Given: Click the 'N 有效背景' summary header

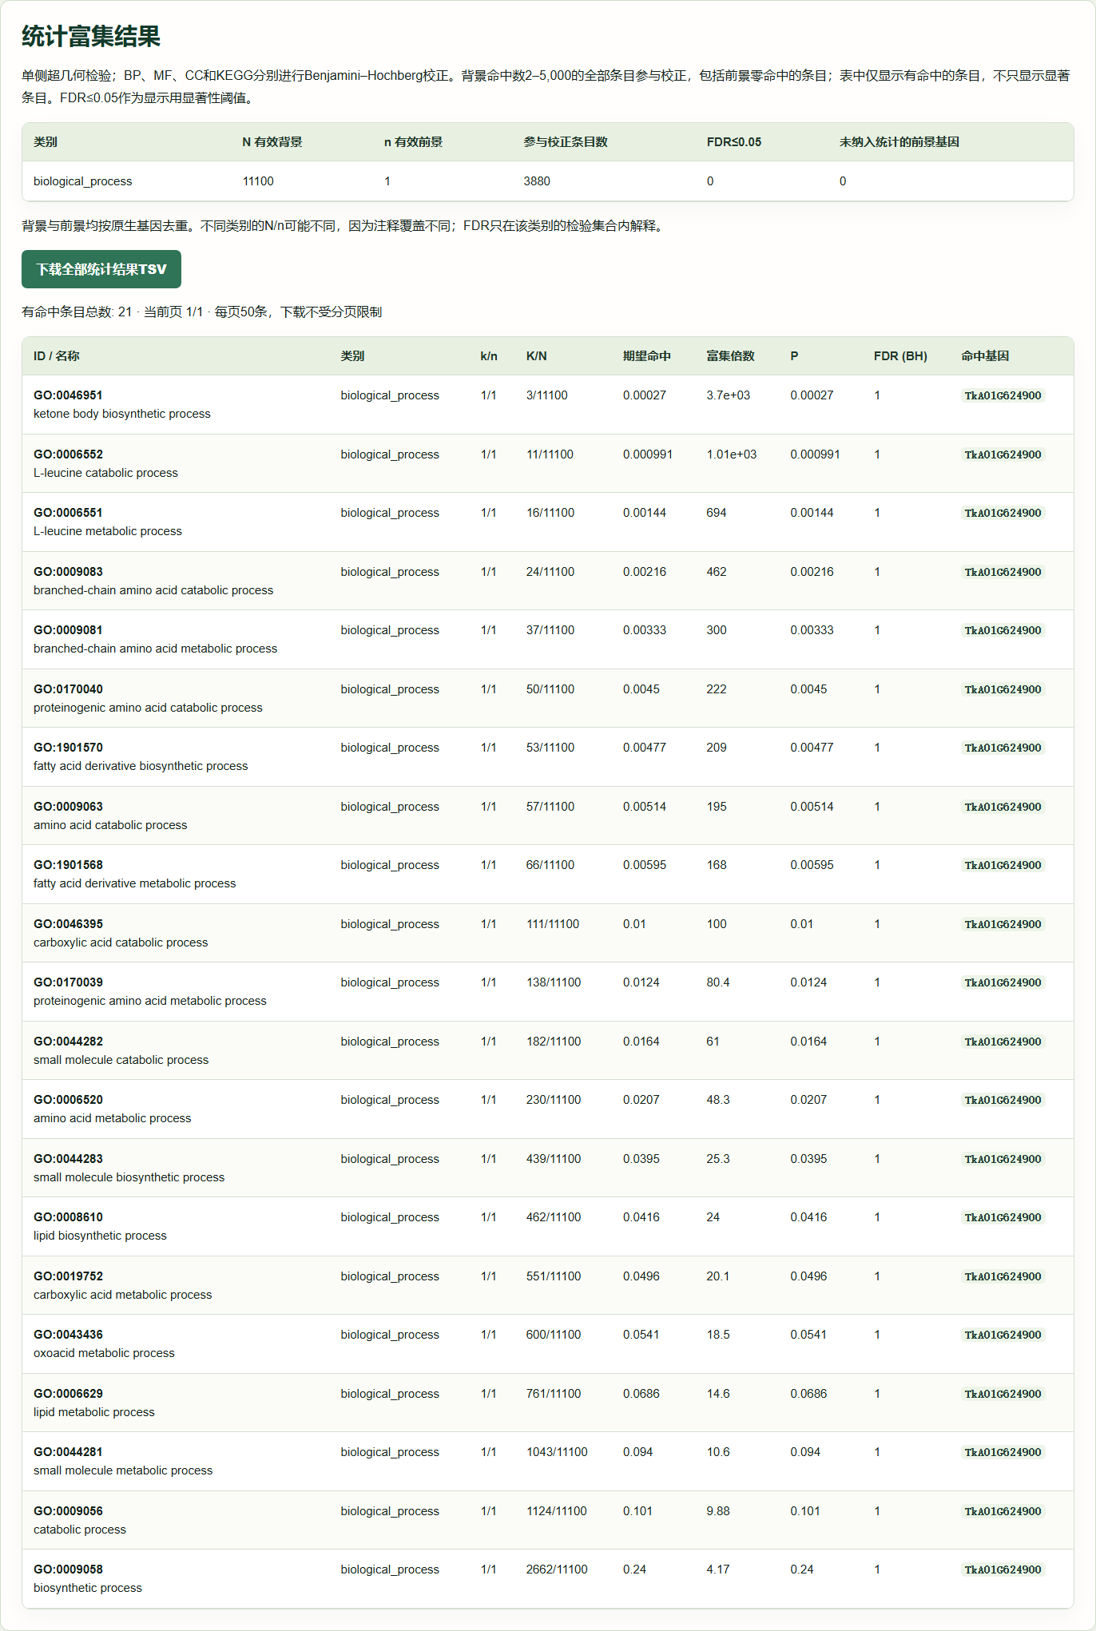Looking at the screenshot, I should pyautogui.click(x=272, y=142).
